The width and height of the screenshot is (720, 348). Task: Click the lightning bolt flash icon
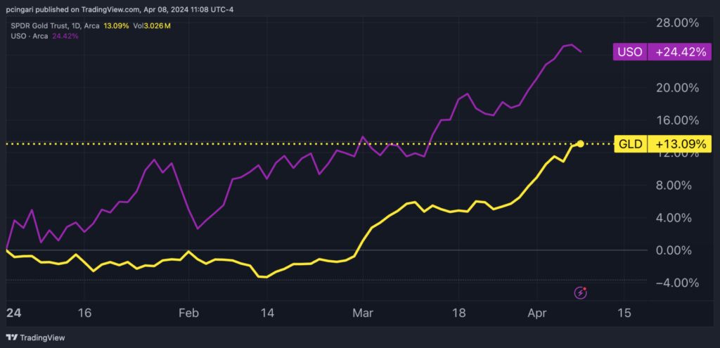click(x=580, y=292)
